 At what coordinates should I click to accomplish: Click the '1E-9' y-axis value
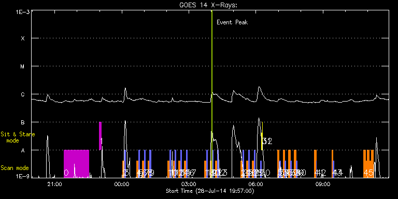click(x=23, y=176)
